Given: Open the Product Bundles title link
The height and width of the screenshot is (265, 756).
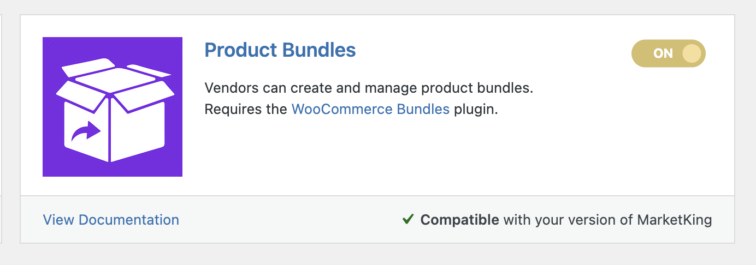Looking at the screenshot, I should [x=280, y=50].
